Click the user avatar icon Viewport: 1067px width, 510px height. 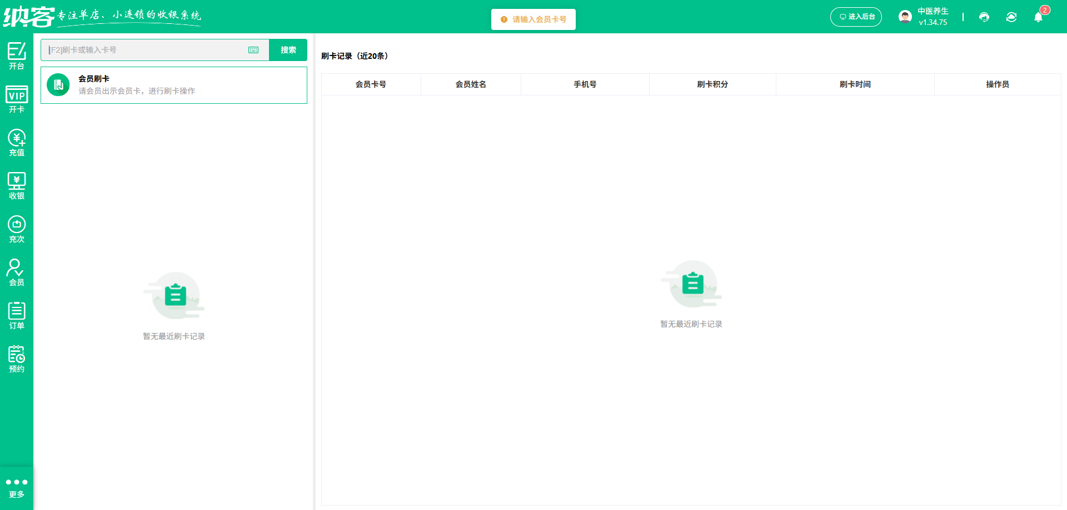[x=905, y=17]
